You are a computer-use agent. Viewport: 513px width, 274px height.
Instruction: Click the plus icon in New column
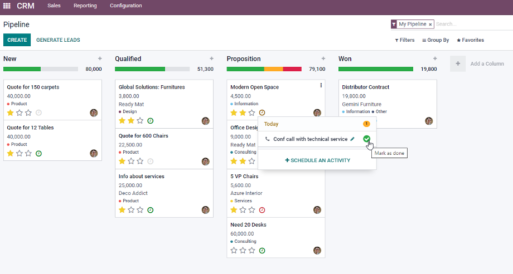click(100, 58)
